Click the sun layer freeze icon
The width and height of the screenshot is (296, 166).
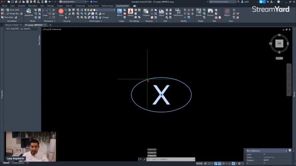pyautogui.click(x=88, y=10)
